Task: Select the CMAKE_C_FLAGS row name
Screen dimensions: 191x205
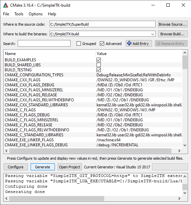Action: tap(20, 110)
